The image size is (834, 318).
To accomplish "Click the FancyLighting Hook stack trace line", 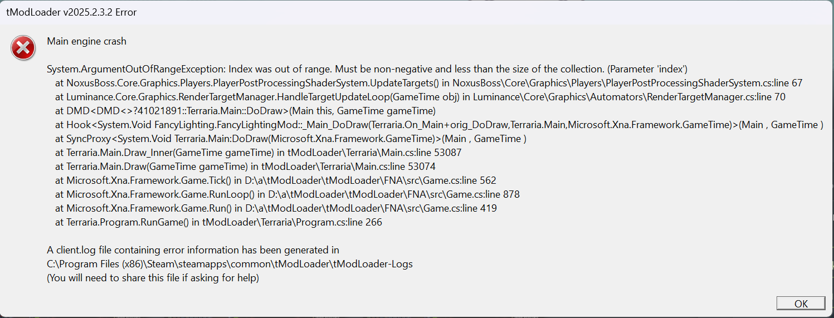I will point(439,125).
